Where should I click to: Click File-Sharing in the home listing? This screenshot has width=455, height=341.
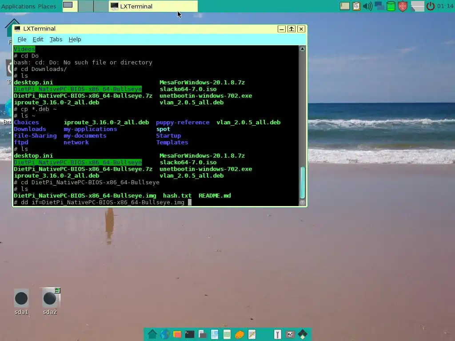[x=35, y=136]
